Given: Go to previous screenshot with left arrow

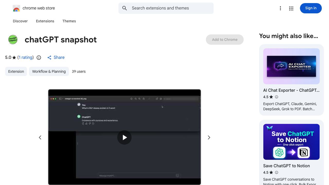Looking at the screenshot, I should [40, 137].
